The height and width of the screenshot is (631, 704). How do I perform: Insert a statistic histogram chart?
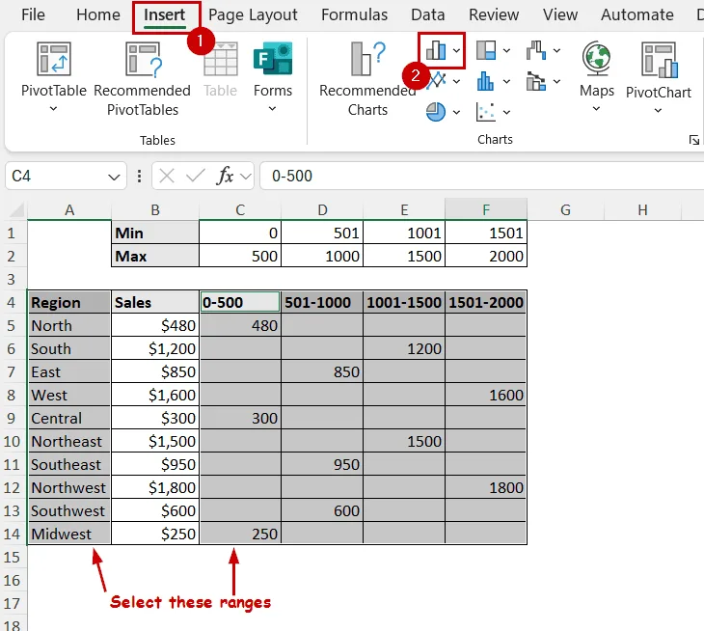pos(486,81)
